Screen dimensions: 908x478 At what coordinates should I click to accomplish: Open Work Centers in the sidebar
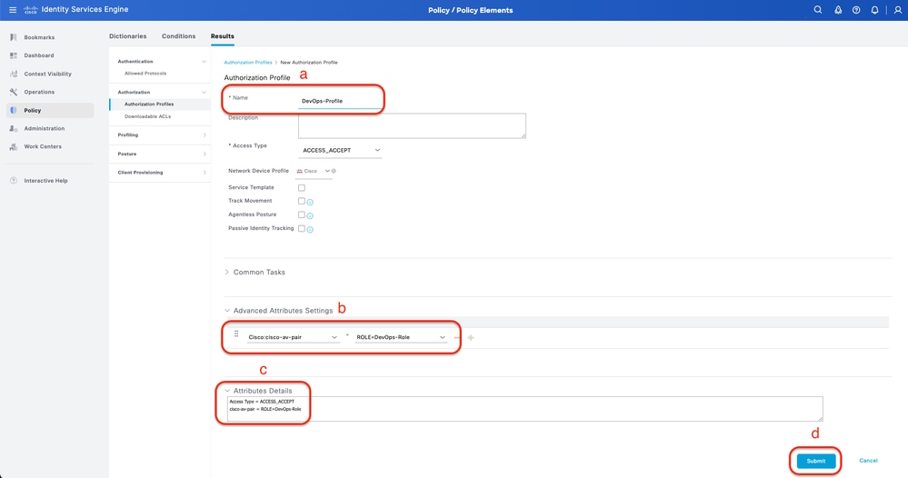pos(43,147)
